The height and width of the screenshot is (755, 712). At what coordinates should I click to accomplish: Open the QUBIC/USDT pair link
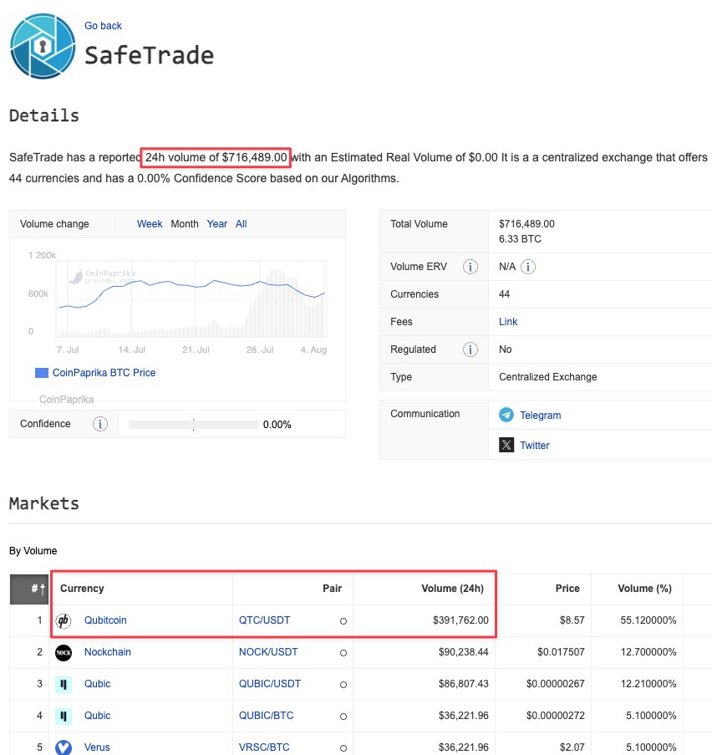click(270, 684)
